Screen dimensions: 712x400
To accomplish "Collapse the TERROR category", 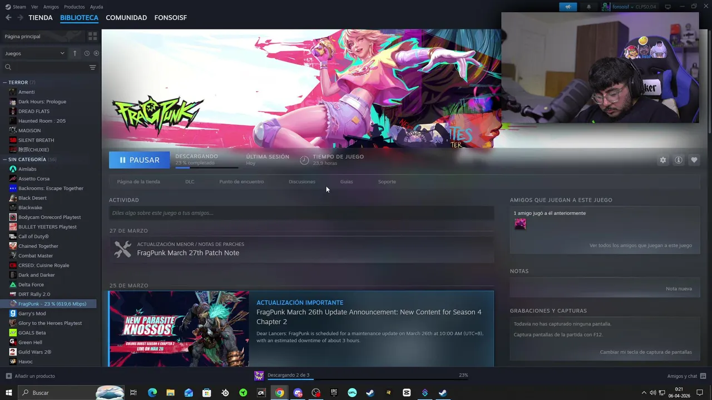I will pos(4,82).
